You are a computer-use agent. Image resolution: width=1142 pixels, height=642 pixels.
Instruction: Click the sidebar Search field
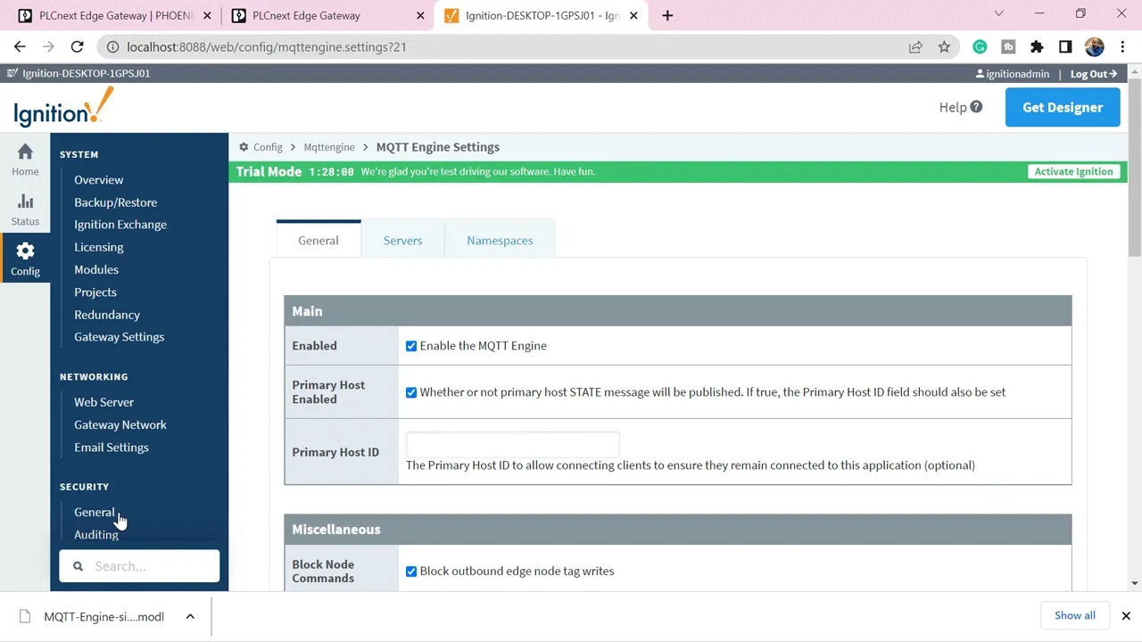[x=139, y=566]
